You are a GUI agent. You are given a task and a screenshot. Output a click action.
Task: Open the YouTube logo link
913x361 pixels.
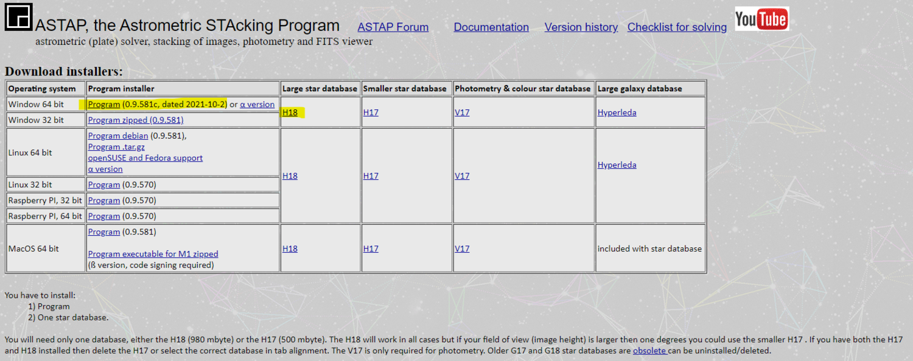(761, 19)
